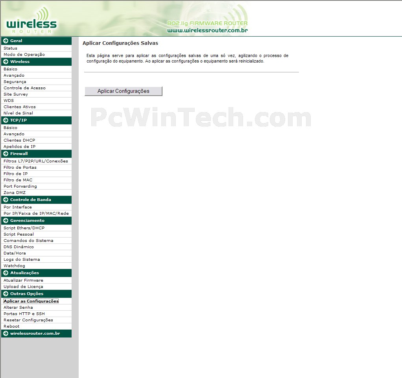Select Aplicar as Configurações menu entry
The image size is (402, 378).
click(x=31, y=301)
